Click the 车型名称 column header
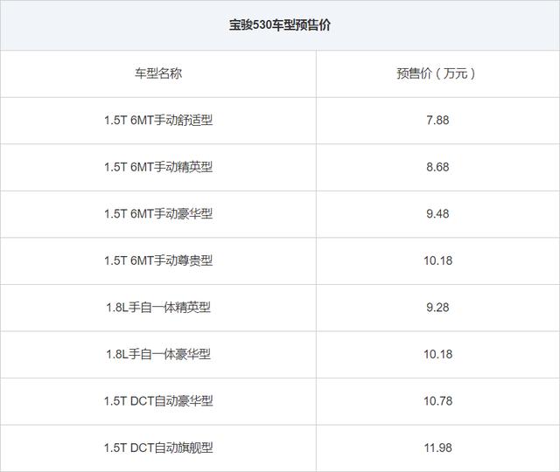 coord(158,73)
